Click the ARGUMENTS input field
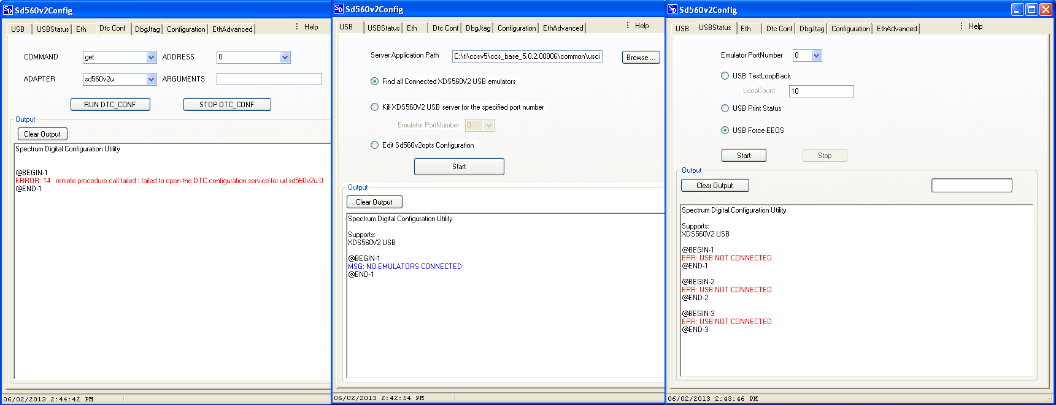This screenshot has width=1056, height=405. tap(269, 79)
